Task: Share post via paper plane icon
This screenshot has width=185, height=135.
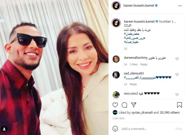Action: [133, 105]
